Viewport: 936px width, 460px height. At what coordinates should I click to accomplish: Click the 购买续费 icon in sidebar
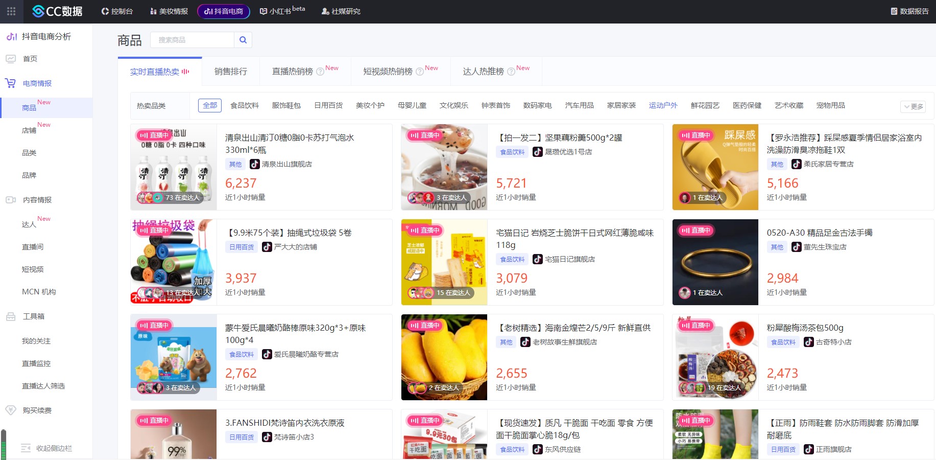point(10,409)
